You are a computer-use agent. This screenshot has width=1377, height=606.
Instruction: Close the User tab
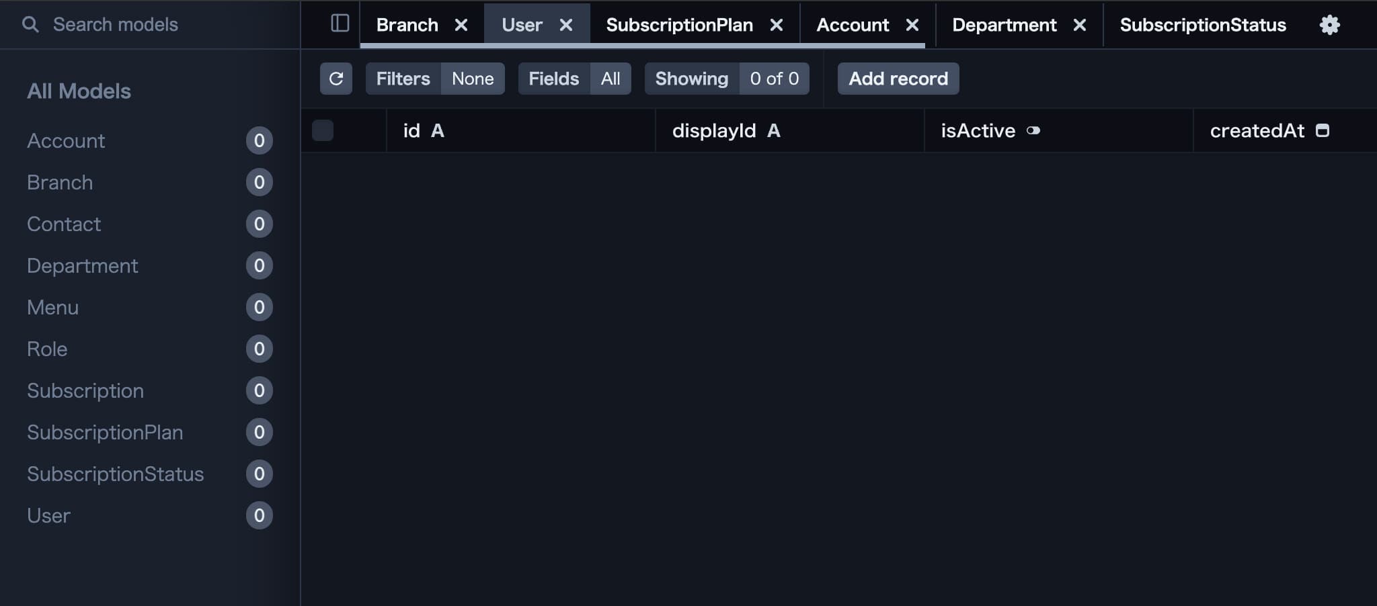(x=566, y=25)
